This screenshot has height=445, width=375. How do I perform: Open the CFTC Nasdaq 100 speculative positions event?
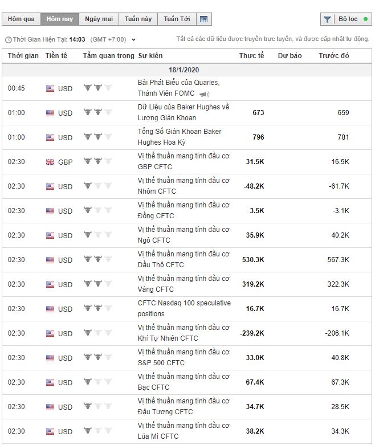(x=184, y=308)
